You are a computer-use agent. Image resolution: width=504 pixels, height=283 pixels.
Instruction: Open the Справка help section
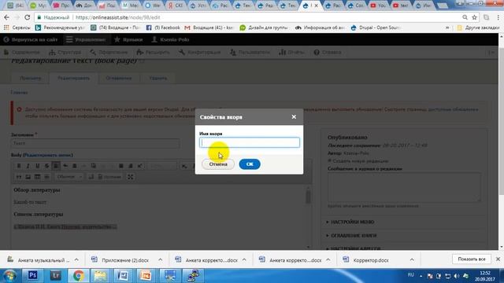(328, 52)
